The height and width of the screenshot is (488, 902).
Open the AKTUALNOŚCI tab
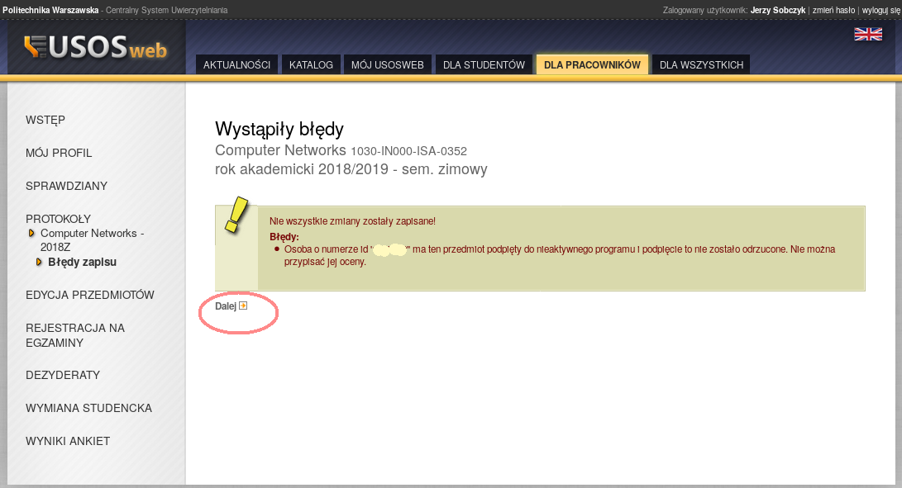coord(236,65)
